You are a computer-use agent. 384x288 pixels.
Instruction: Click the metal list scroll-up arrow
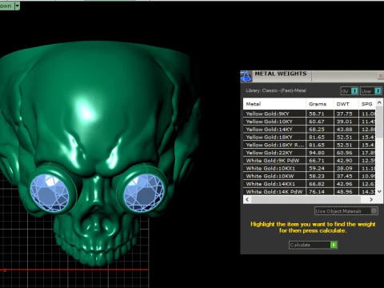(x=379, y=102)
